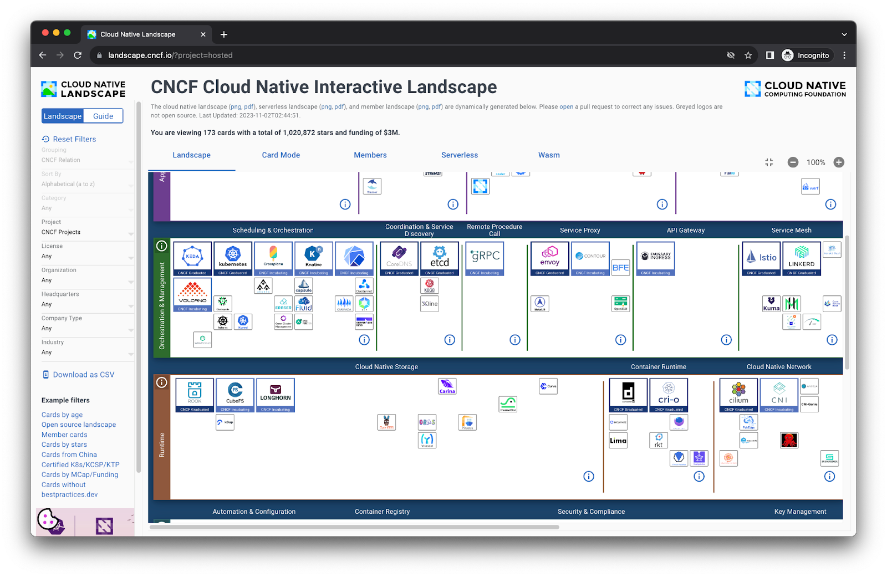Toggle fullscreen landscape view
The width and height of the screenshot is (887, 577).
[x=769, y=162]
